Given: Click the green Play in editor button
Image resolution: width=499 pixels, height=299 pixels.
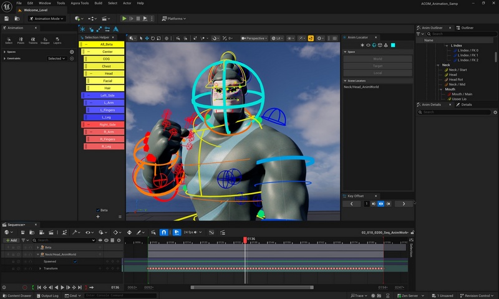Looking at the screenshot, I should (124, 19).
